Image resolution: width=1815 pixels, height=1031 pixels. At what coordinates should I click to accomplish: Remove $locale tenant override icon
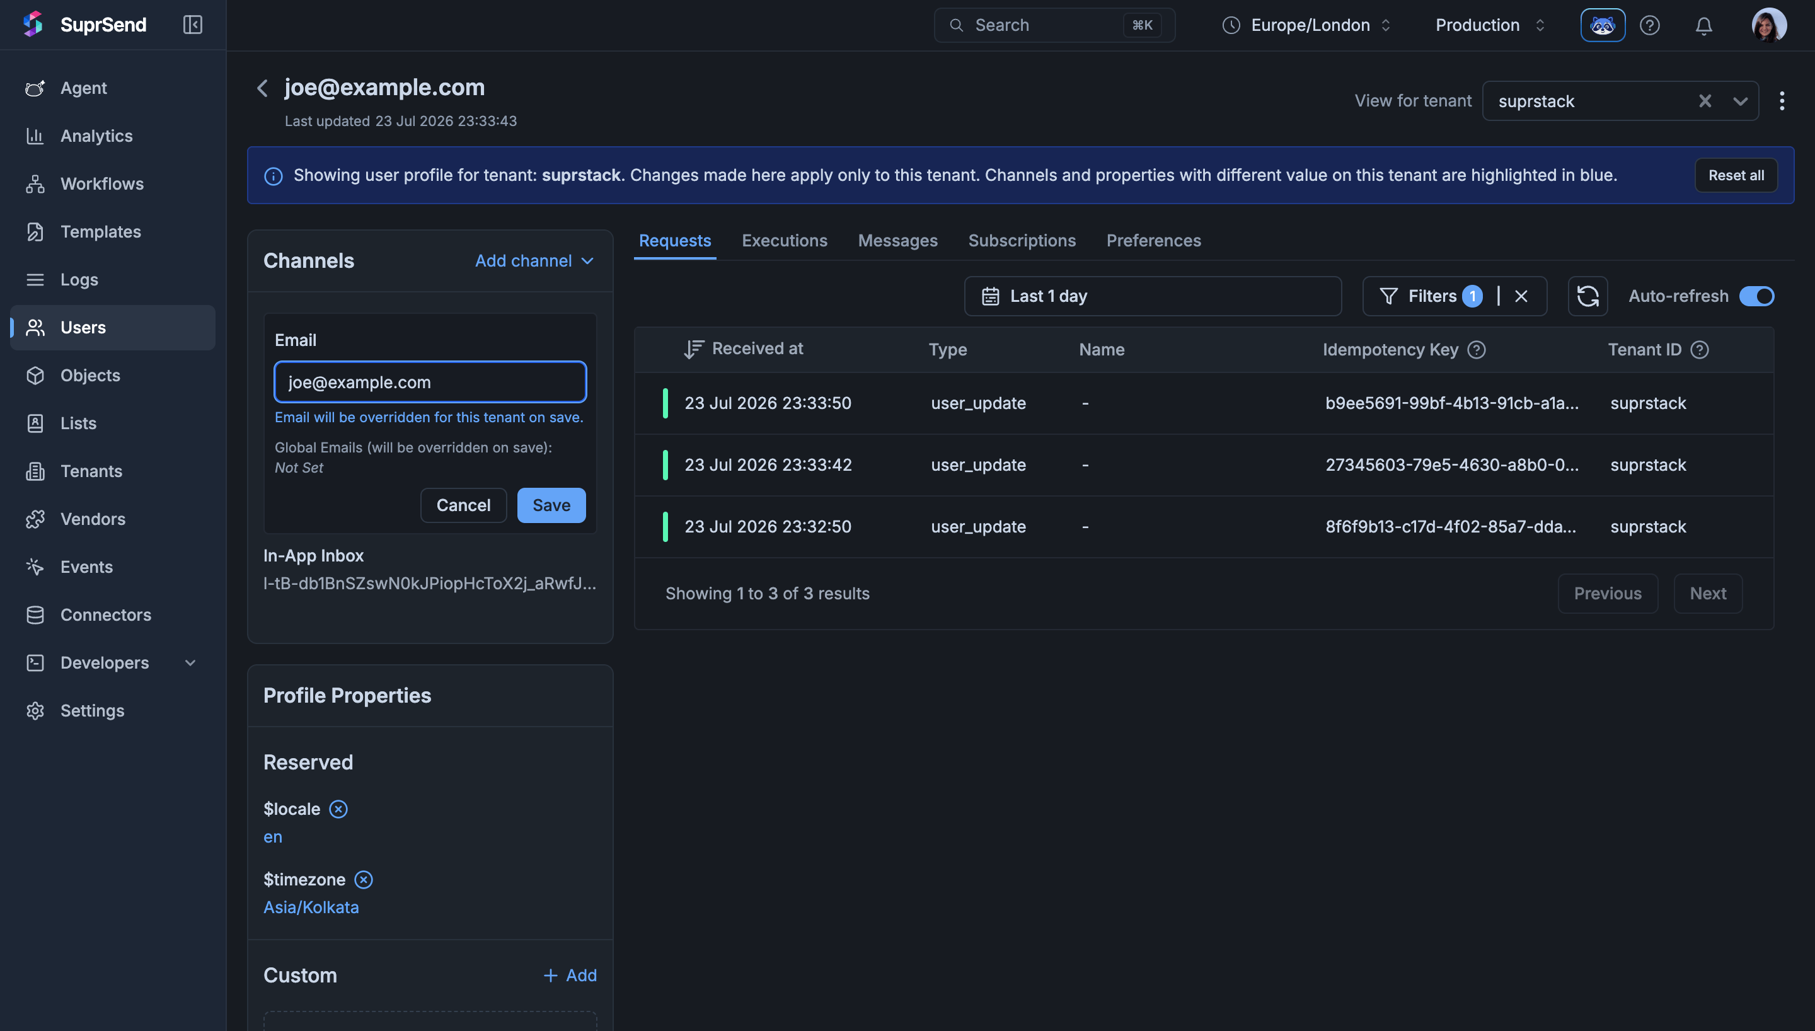(338, 809)
